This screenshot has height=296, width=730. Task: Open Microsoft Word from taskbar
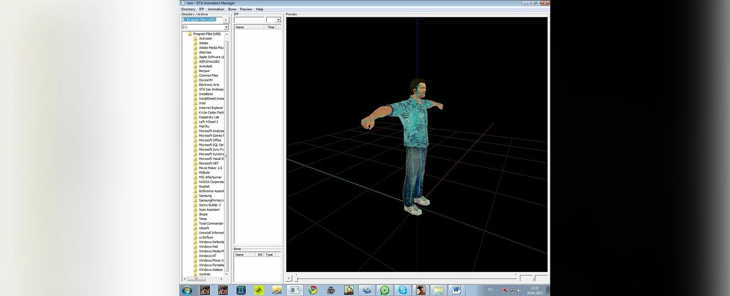pyautogui.click(x=456, y=290)
